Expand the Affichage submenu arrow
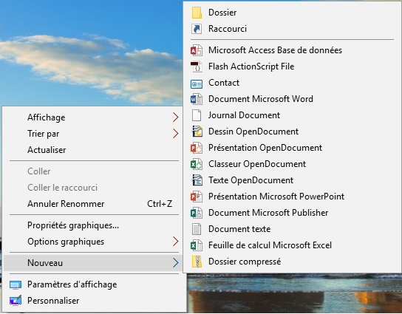 (175, 117)
